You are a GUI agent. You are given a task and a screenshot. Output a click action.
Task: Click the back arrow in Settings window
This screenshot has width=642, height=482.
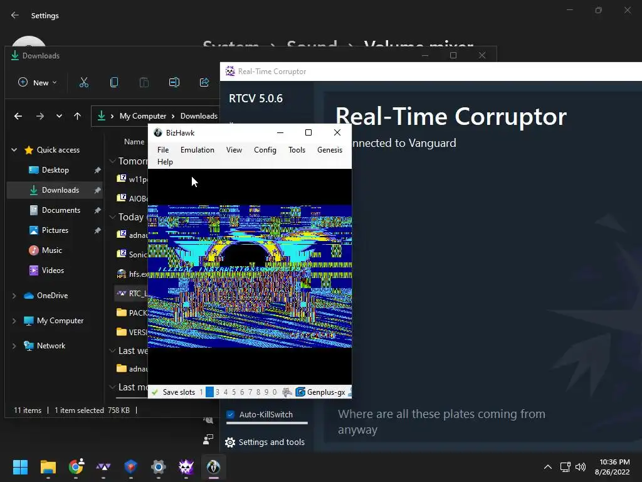15,15
